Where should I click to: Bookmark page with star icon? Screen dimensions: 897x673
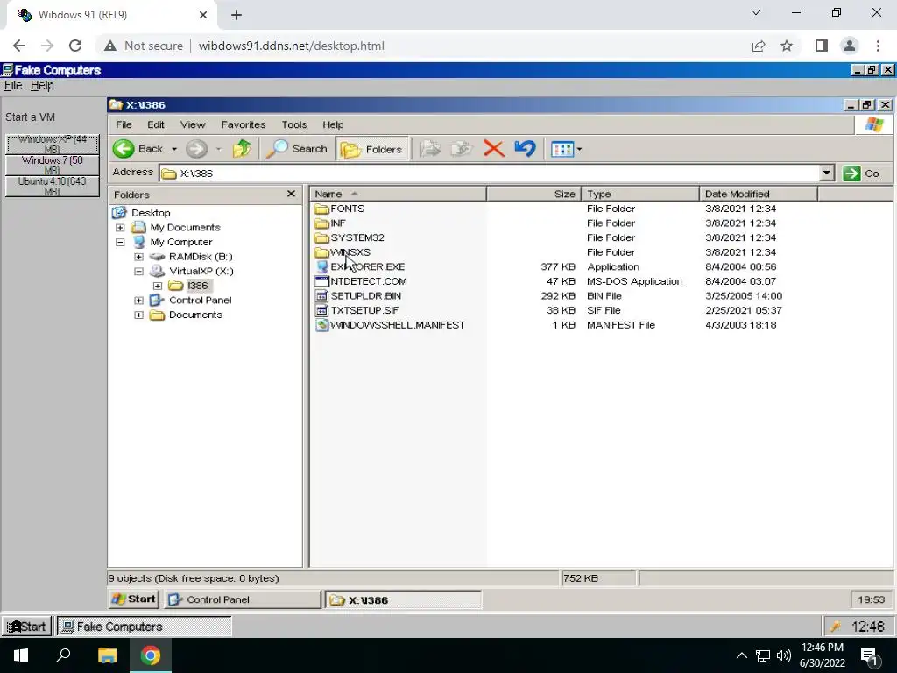point(787,46)
